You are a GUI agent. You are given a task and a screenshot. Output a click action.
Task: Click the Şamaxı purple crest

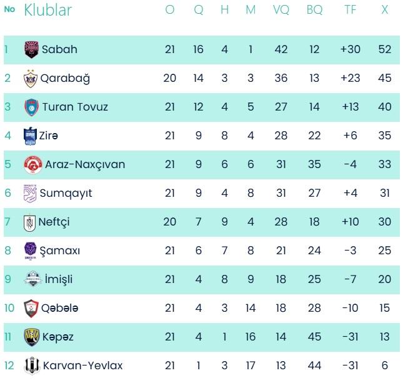click(x=30, y=251)
